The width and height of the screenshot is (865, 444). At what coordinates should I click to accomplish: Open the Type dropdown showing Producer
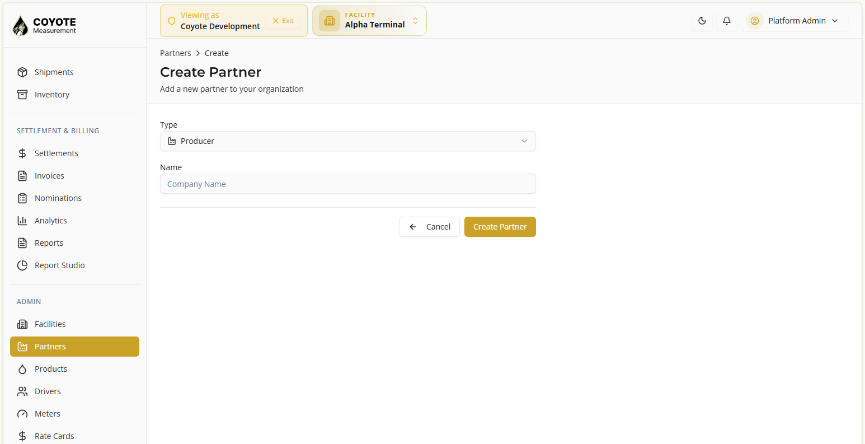click(348, 141)
